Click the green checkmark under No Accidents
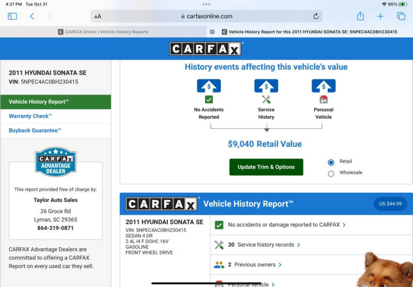Screen dimensions: 413x287 (209, 100)
